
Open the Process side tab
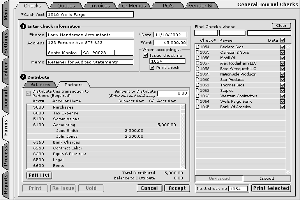6,156
